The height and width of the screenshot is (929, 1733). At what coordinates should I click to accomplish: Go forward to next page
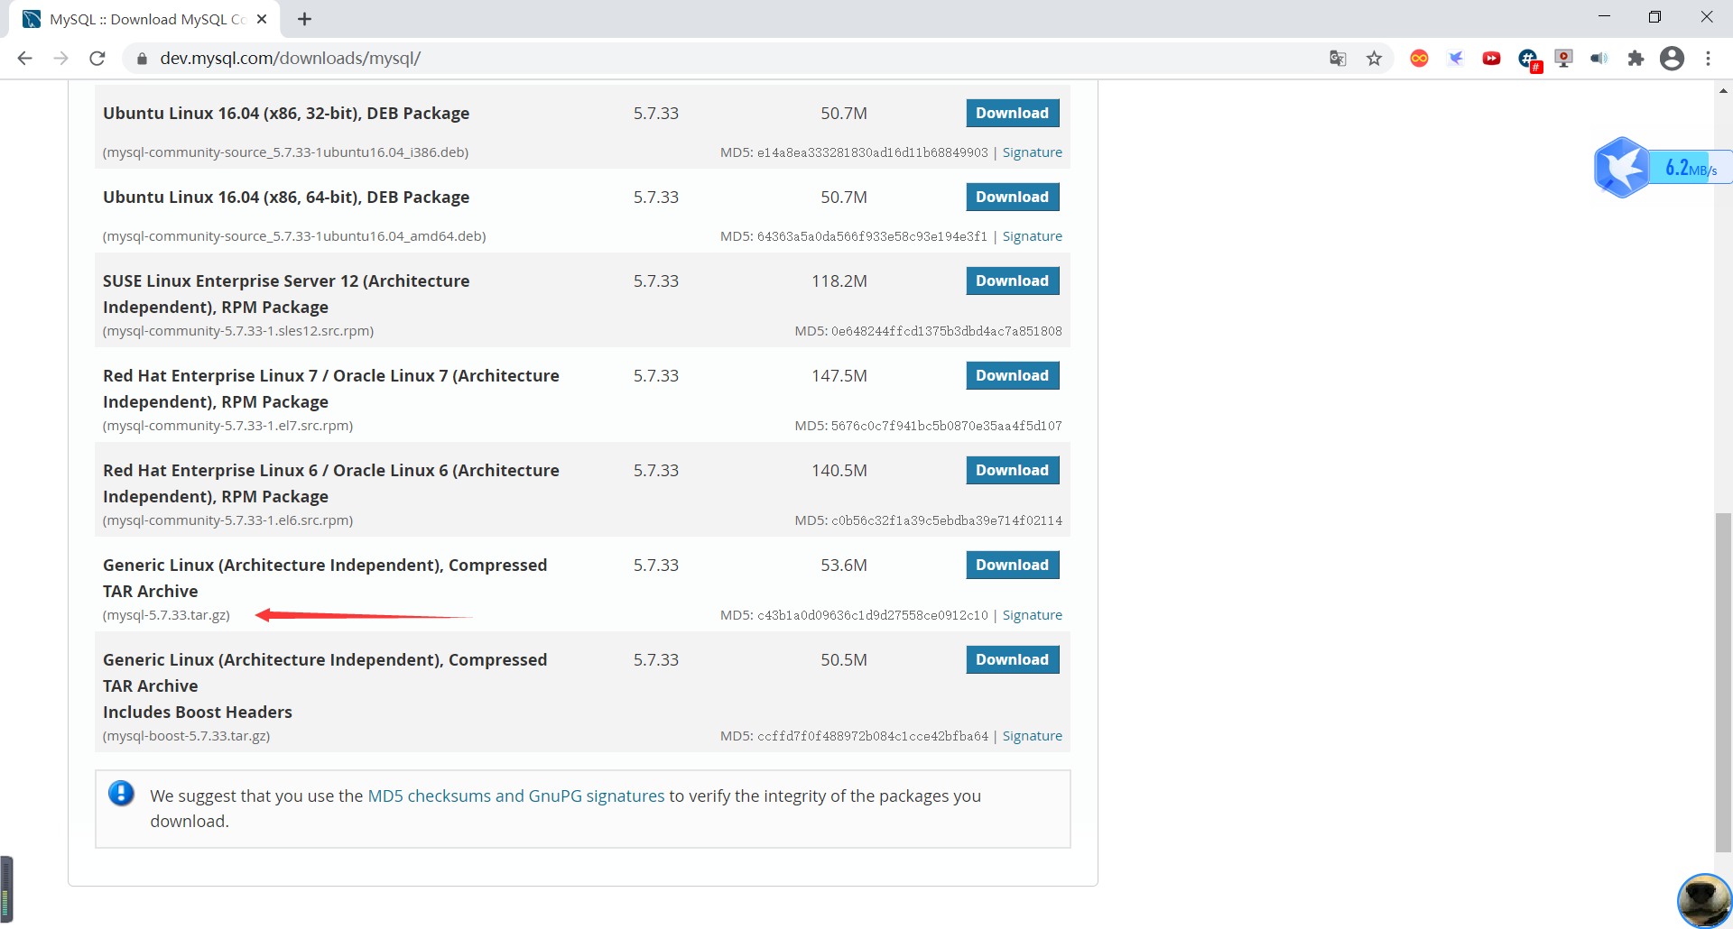click(60, 59)
